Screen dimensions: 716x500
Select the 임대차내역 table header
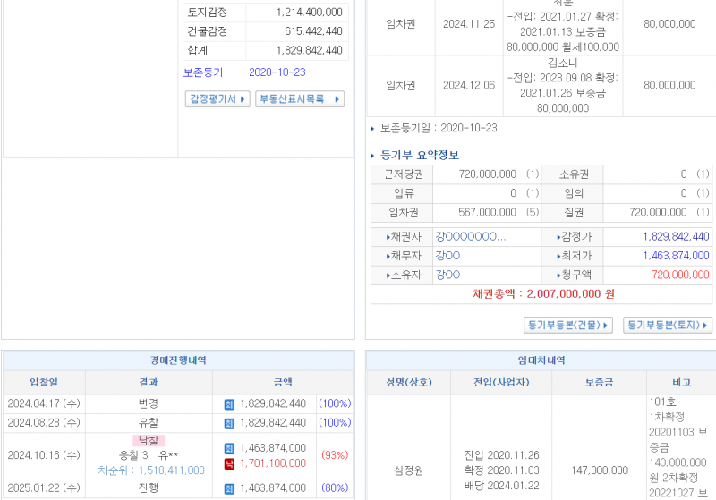(x=542, y=360)
